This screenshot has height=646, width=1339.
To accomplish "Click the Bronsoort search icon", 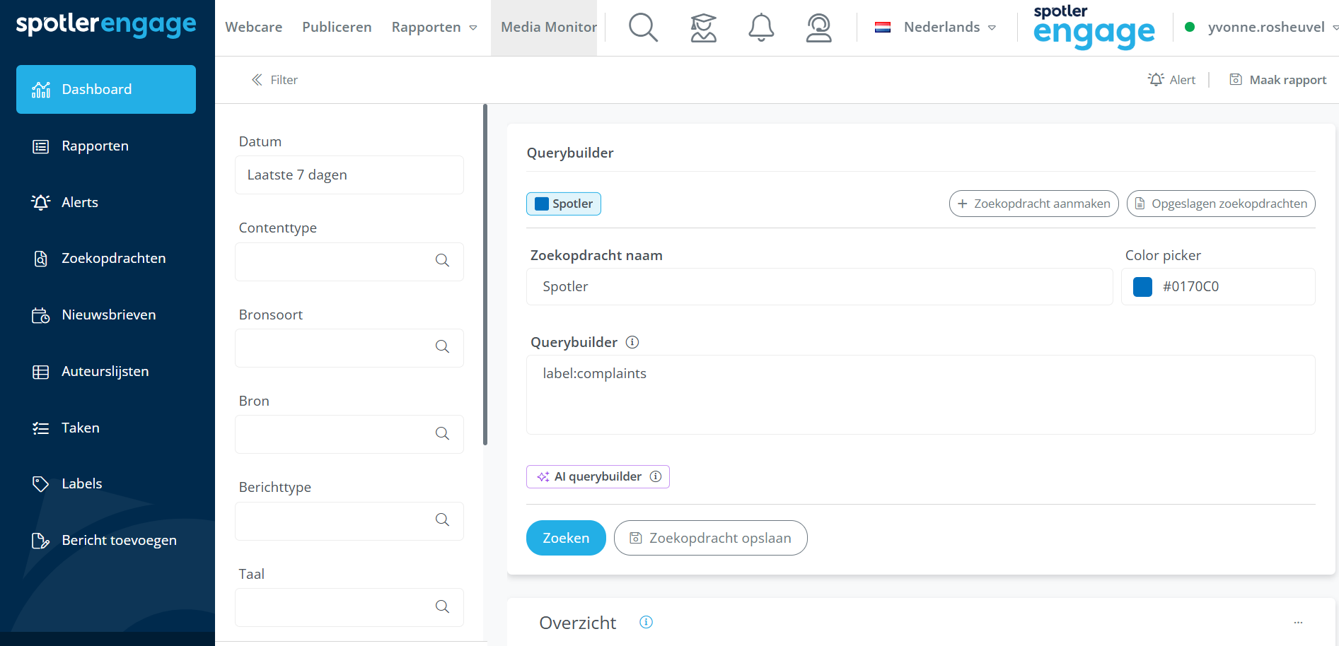I will coord(442,347).
